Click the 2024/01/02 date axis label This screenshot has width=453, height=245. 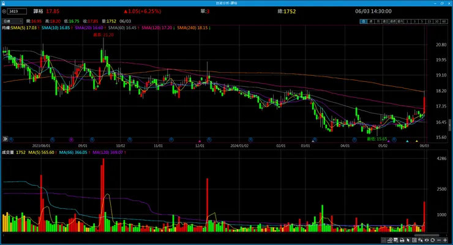(x=239, y=146)
